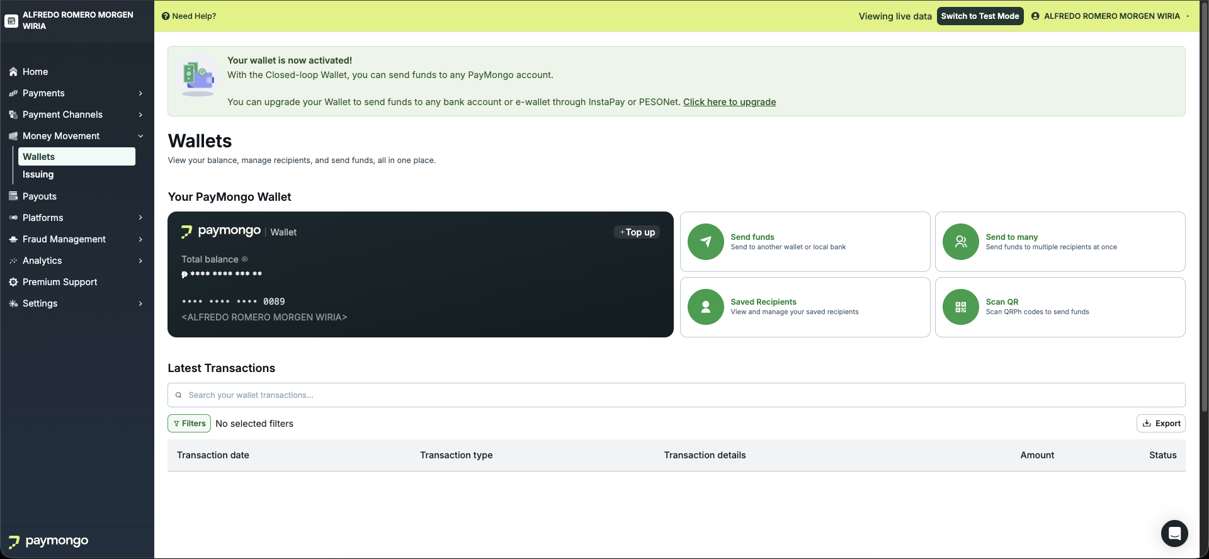The width and height of the screenshot is (1209, 559).
Task: Click the Saved Recipients person icon
Action: click(706, 307)
